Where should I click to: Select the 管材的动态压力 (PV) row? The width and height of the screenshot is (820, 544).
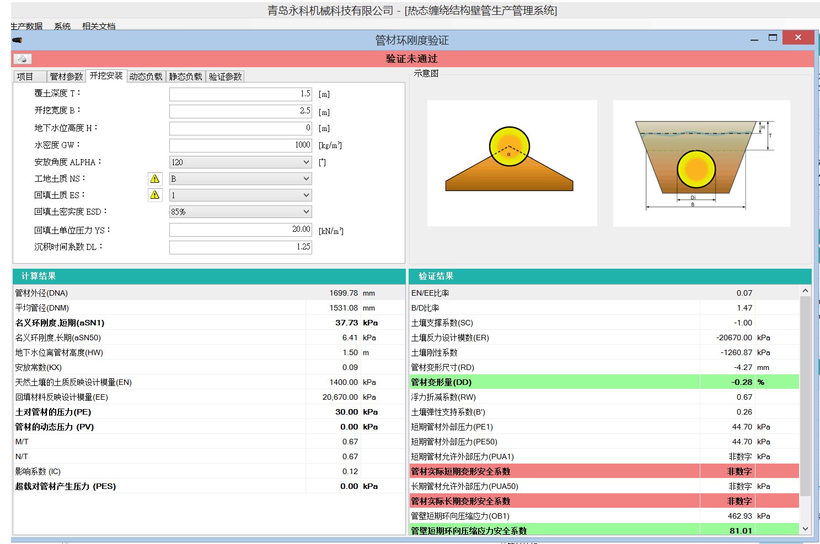[208, 427]
